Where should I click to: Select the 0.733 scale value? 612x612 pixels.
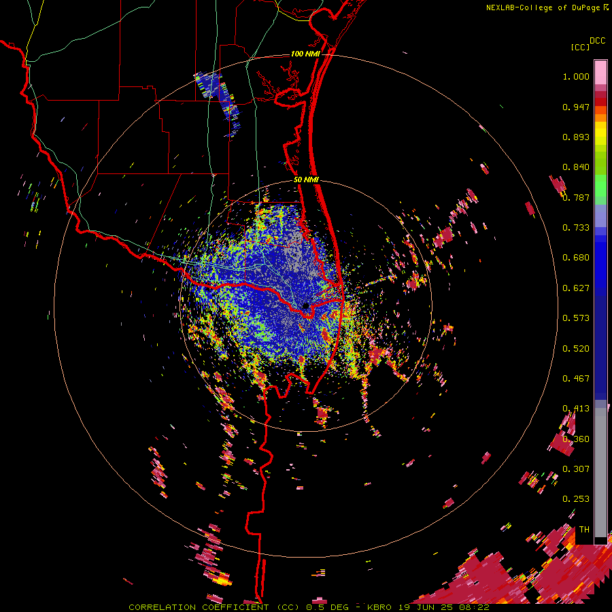(x=576, y=228)
